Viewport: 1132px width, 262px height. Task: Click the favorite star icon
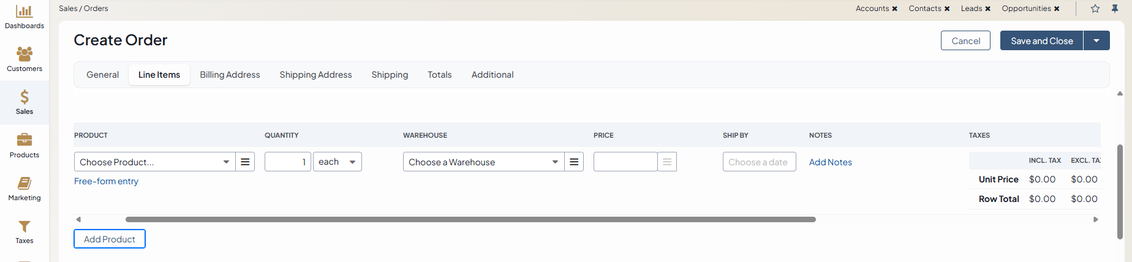[x=1095, y=9]
